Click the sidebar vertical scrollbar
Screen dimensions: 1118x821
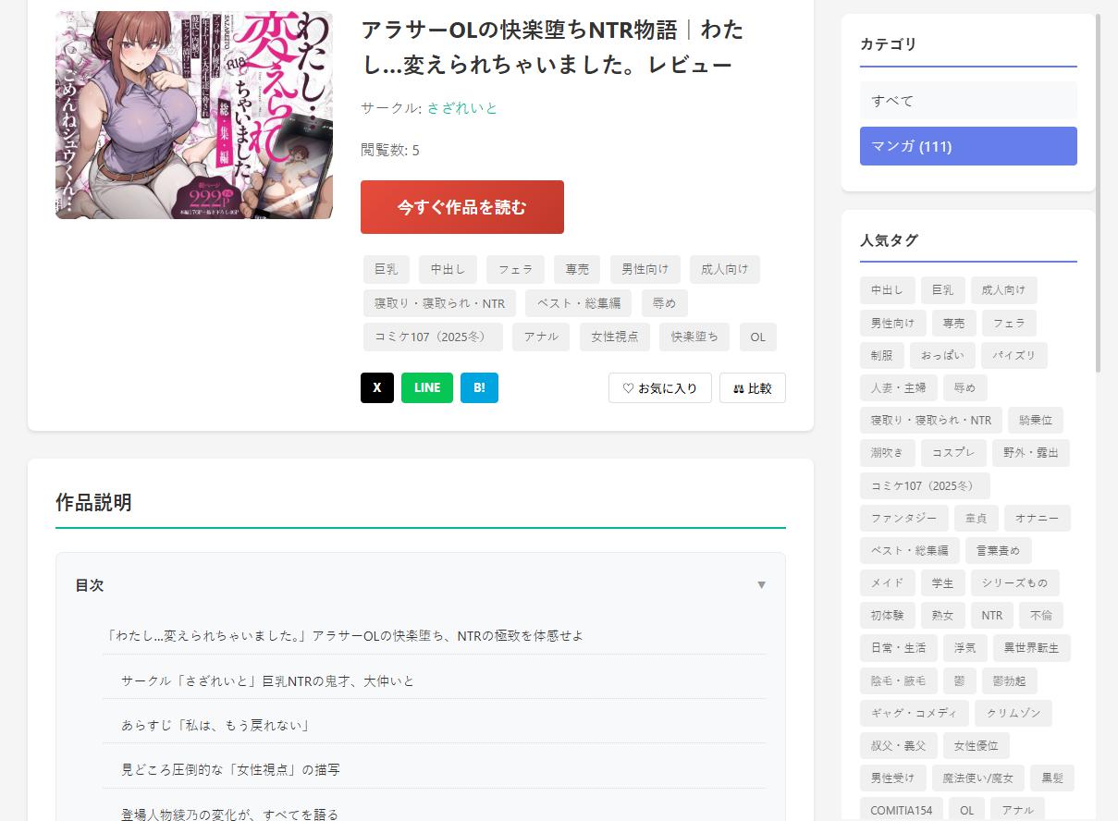coord(1098,194)
